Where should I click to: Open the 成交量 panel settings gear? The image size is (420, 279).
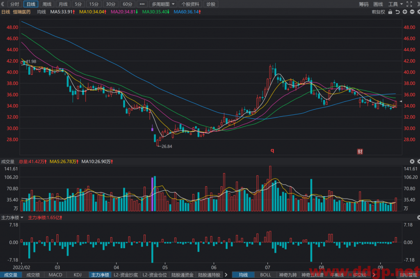coord(418,161)
